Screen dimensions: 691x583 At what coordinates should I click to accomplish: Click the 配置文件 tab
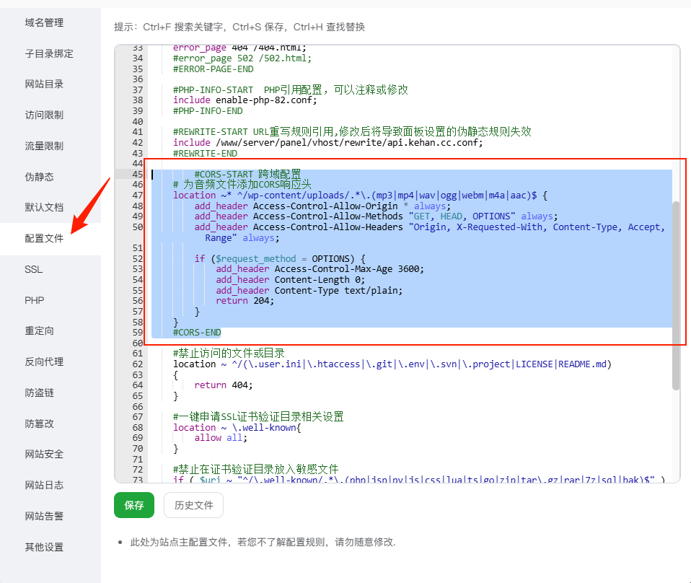pyautogui.click(x=44, y=238)
